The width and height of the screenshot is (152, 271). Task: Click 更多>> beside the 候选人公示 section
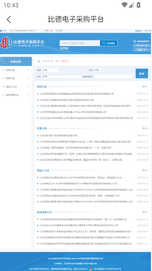(x=145, y=171)
